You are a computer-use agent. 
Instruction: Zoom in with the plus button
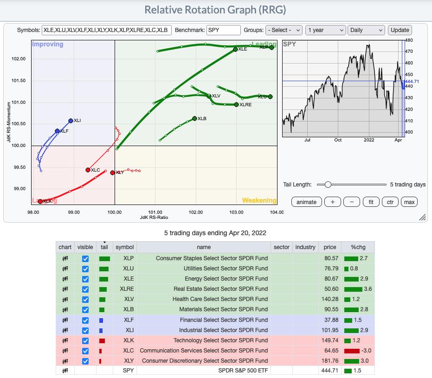coord(333,202)
